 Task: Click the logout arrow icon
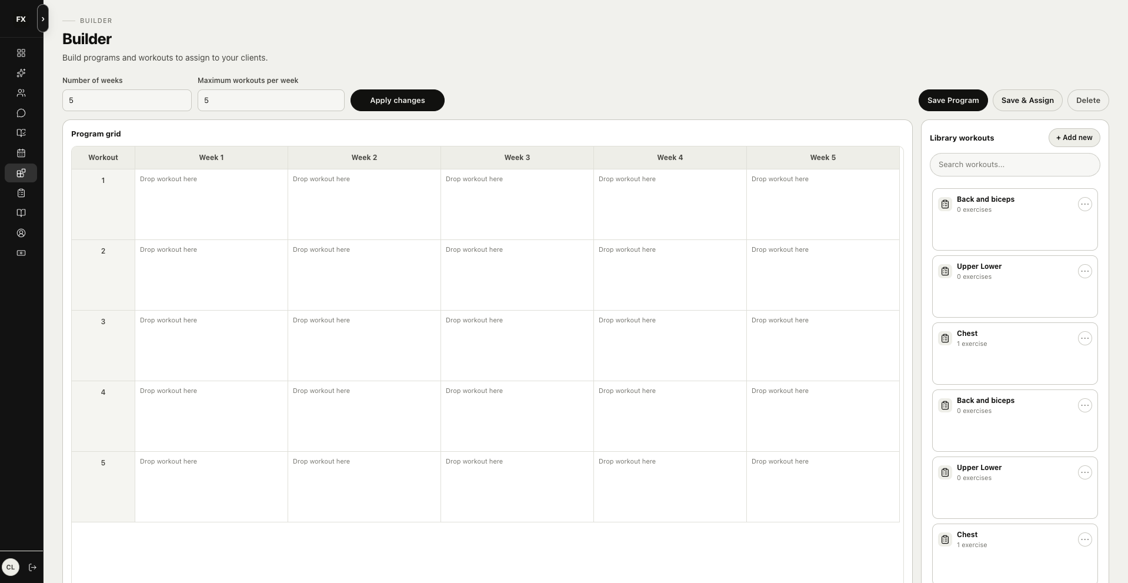pyautogui.click(x=33, y=567)
